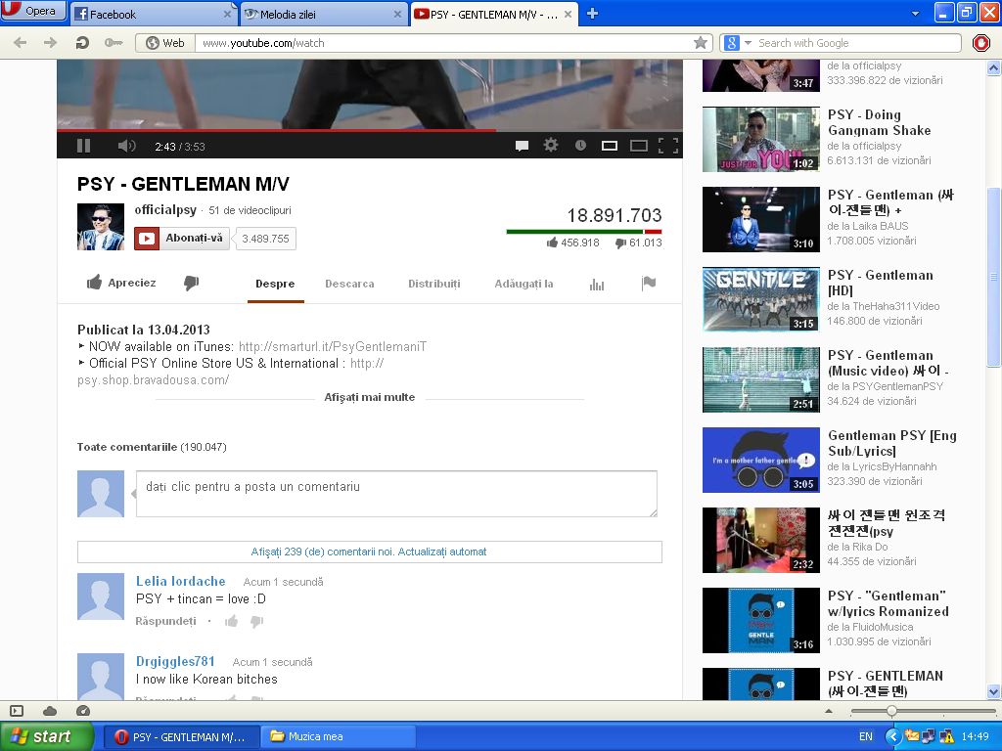This screenshot has height=751, width=1002.
Task: Open Opera Turbo status icon
Action: [82, 711]
